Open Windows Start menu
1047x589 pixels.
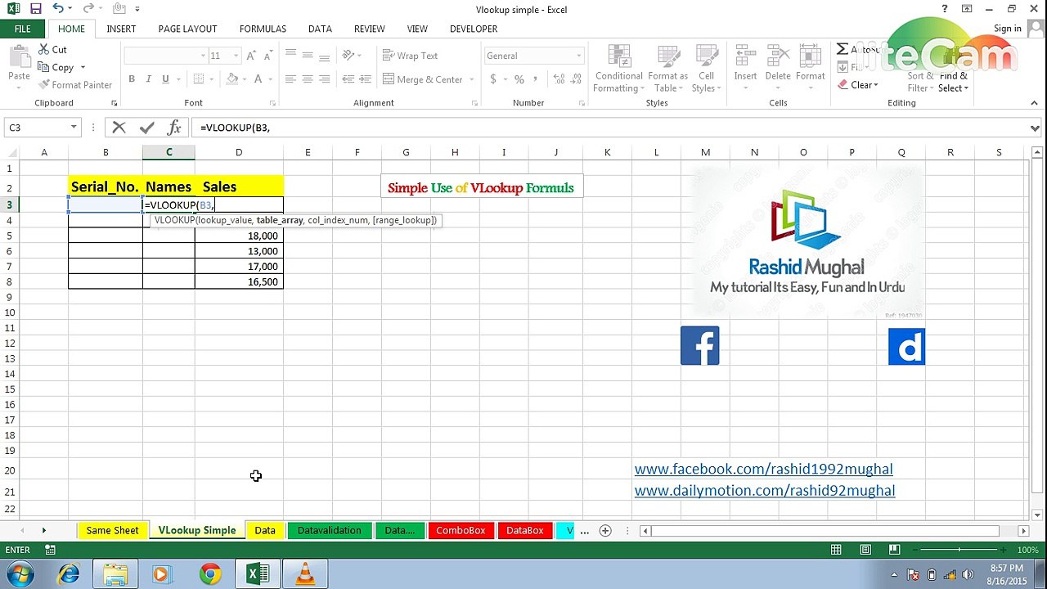tap(20, 574)
